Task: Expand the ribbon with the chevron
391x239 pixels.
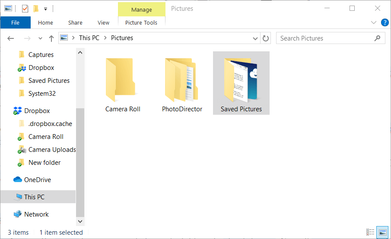Action: tap(374, 22)
